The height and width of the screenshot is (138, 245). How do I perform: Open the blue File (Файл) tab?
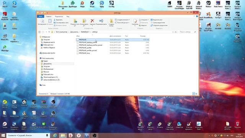[41, 16]
